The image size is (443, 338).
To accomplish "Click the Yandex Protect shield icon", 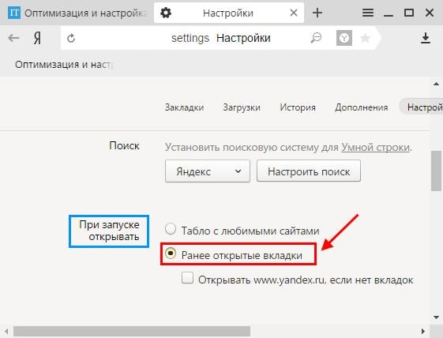I will pyautogui.click(x=344, y=38).
